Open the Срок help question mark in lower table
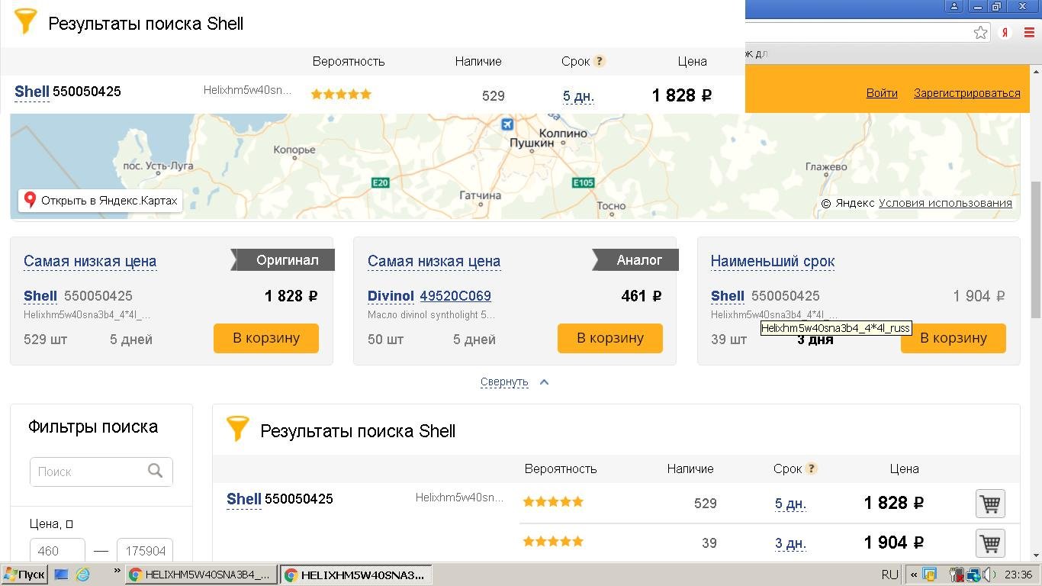Viewport: 1042px width, 586px height. [x=812, y=468]
